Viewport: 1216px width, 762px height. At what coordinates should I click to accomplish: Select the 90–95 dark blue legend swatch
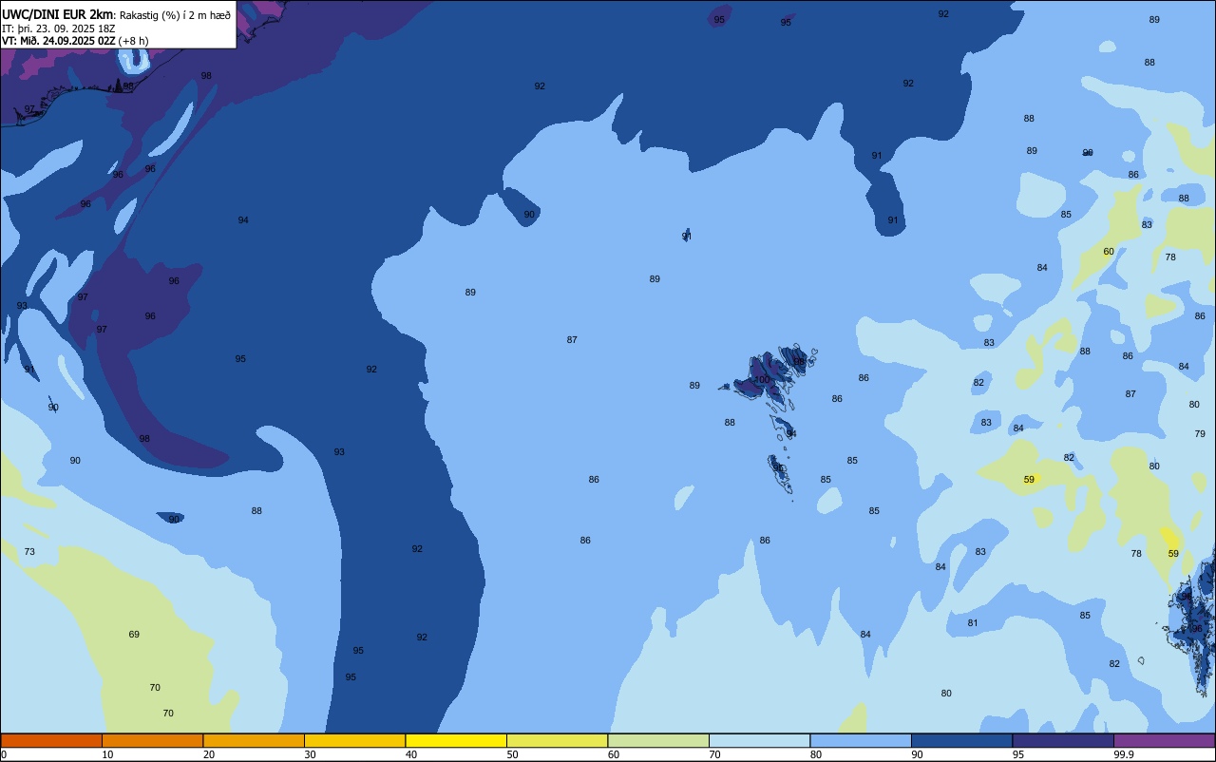click(x=961, y=740)
